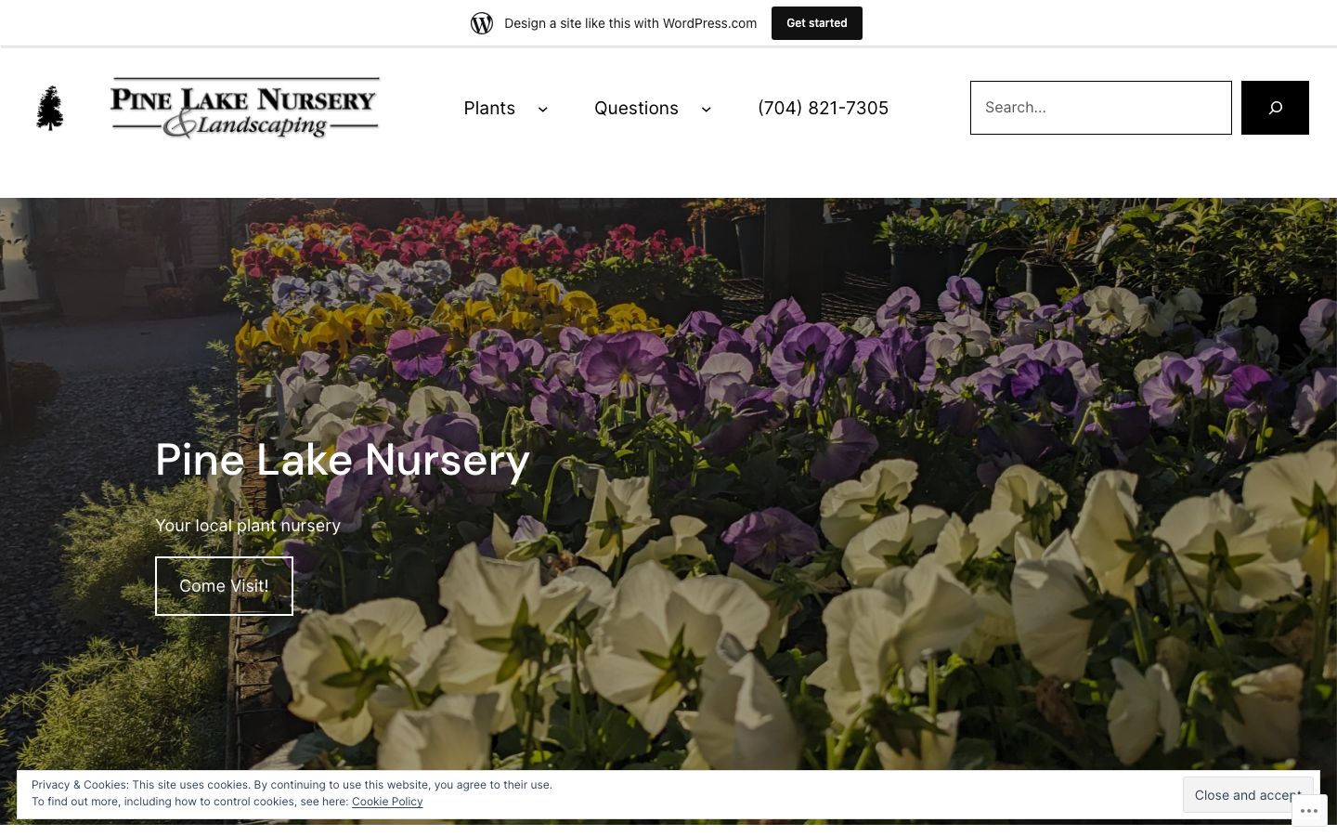
Task: Click the Come Visit! button
Action: [224, 585]
